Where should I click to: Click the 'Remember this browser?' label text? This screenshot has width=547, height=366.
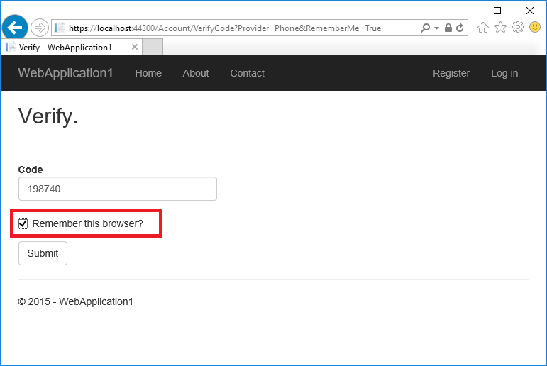tap(87, 223)
